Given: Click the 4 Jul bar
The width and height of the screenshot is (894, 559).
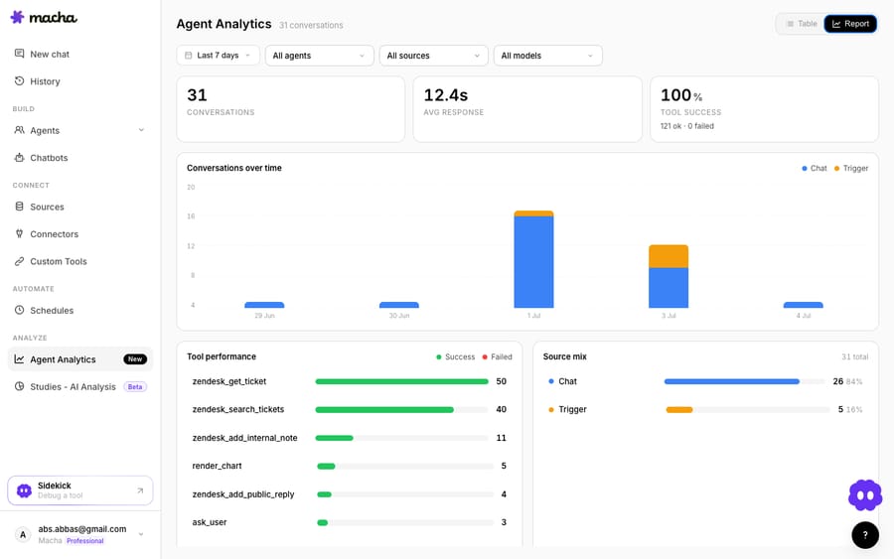Looking at the screenshot, I should tap(803, 305).
